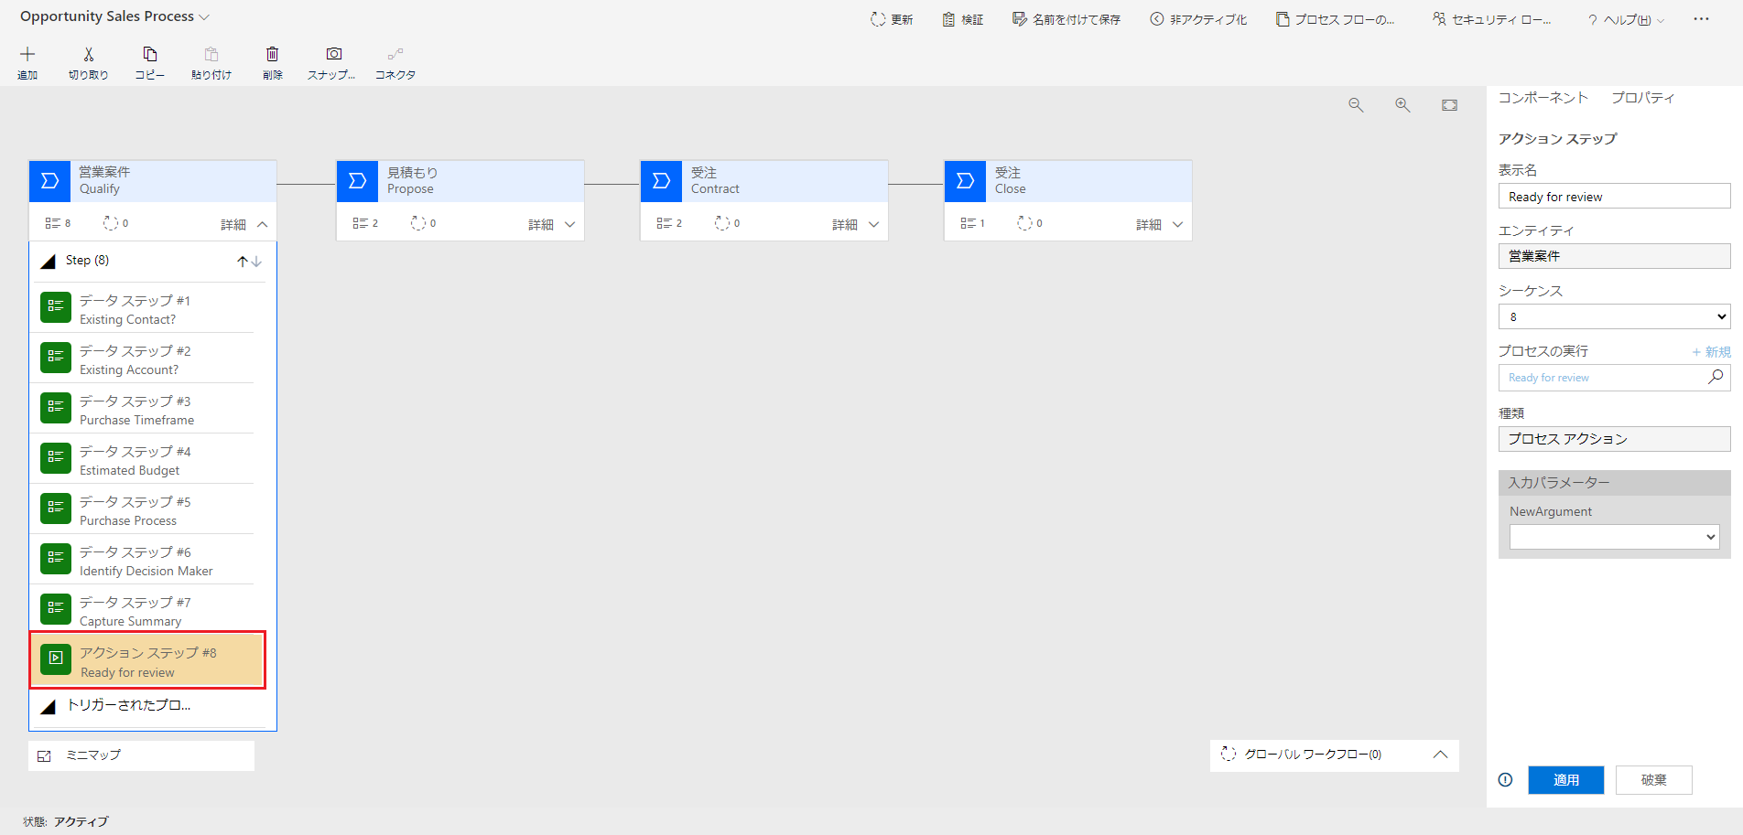The width and height of the screenshot is (1743, 835).
Task: Click the zoom out magnifier icon
Action: pyautogui.click(x=1356, y=105)
